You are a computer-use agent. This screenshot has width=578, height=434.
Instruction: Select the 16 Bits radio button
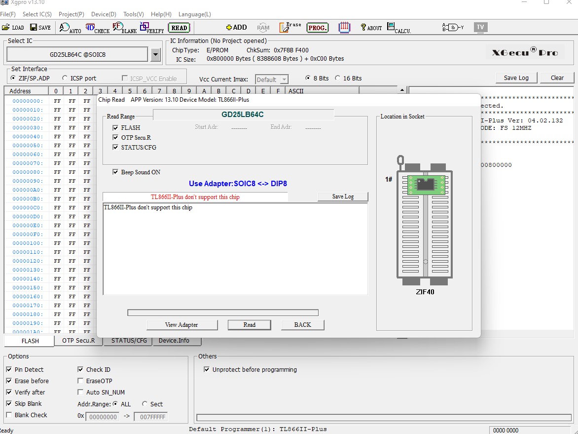pyautogui.click(x=338, y=78)
